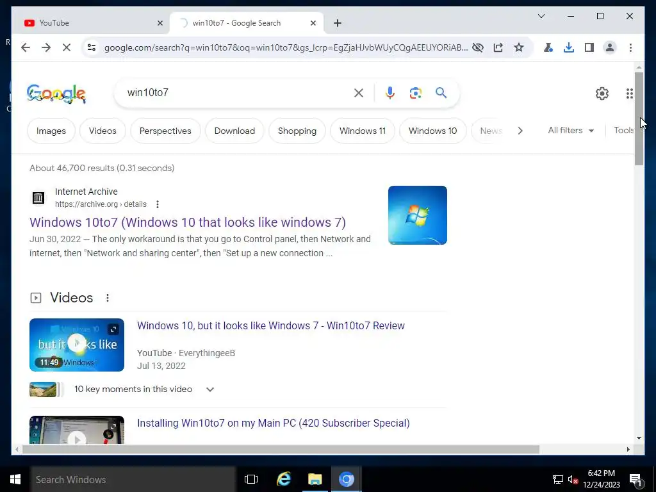Launch Internet Explorer from the taskbar
This screenshot has width=656, height=492.
(284, 479)
